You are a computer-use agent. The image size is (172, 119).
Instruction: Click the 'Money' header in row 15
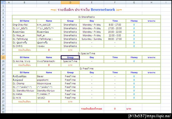point(134,57)
